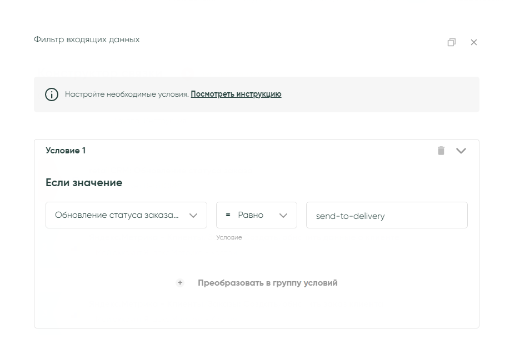Close the incoming data filter dialog
505x339 pixels.
[474, 42]
